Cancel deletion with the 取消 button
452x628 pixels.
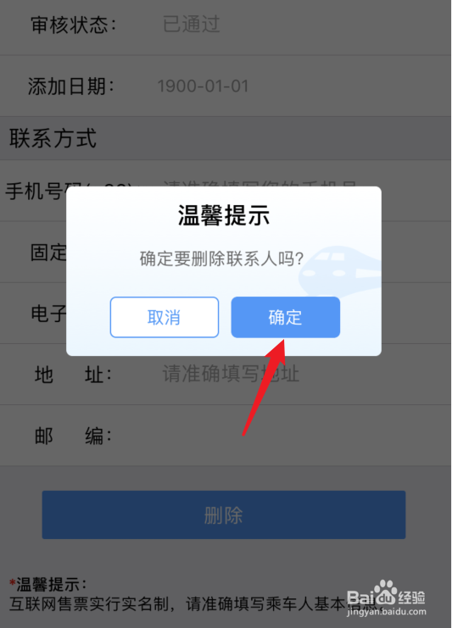point(165,317)
